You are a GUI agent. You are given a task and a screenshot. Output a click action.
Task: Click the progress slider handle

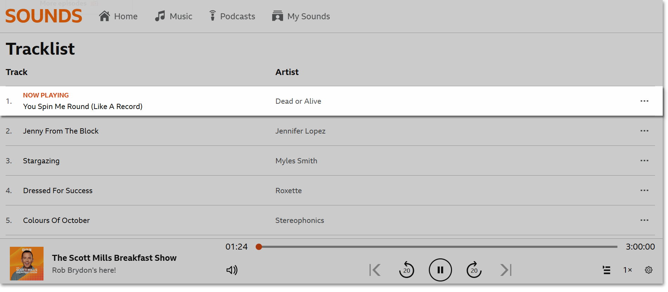pyautogui.click(x=259, y=247)
